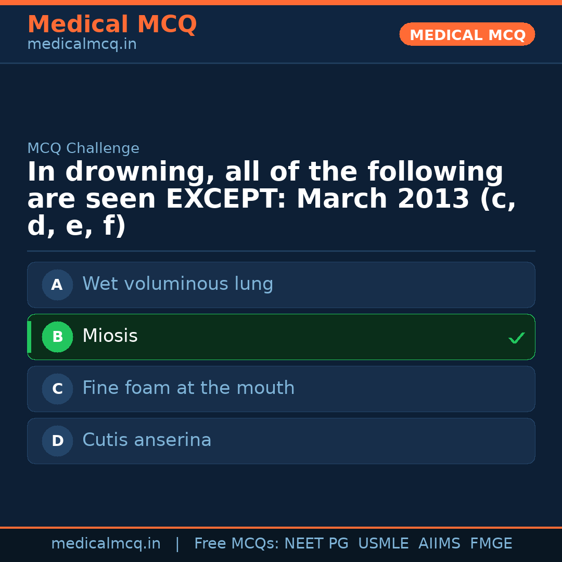Select Fine foam at the mouth option
This screenshot has height=562, width=562.
pos(281,389)
